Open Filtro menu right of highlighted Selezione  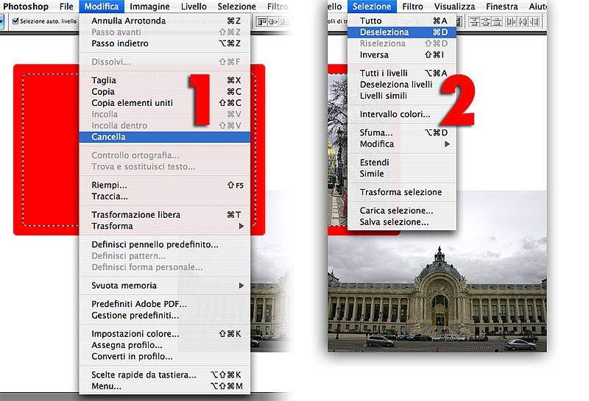point(412,7)
